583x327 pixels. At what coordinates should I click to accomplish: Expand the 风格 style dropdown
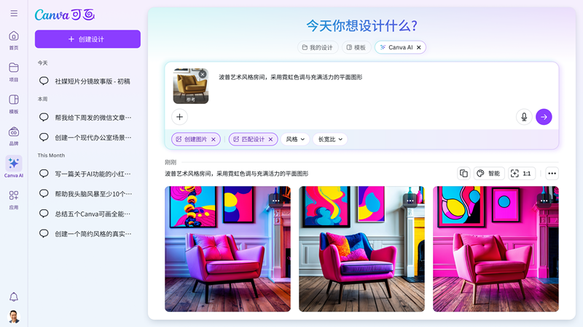pos(296,140)
